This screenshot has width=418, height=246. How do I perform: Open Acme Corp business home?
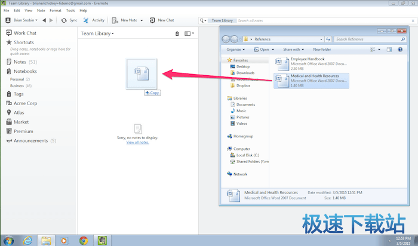pos(21,103)
